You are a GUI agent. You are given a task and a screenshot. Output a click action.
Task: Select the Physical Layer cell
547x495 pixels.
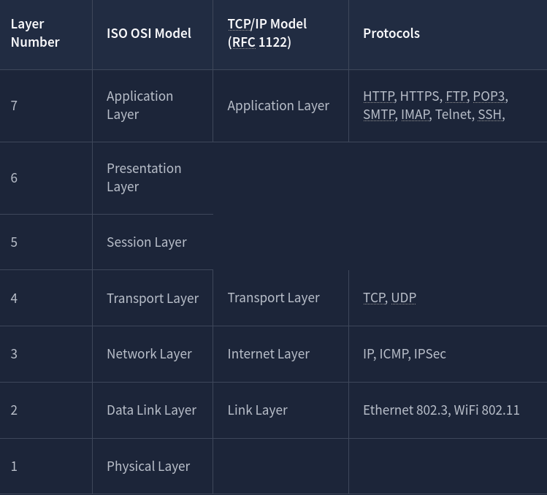point(148,467)
